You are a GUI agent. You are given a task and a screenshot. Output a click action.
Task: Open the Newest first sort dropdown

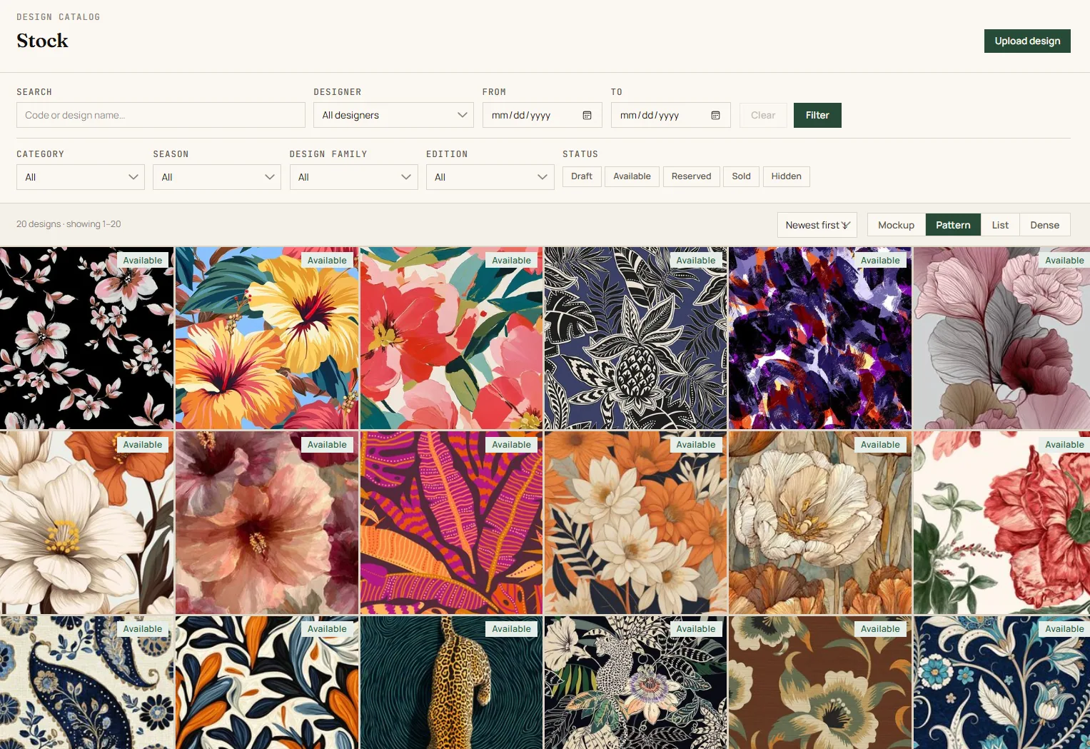817,225
